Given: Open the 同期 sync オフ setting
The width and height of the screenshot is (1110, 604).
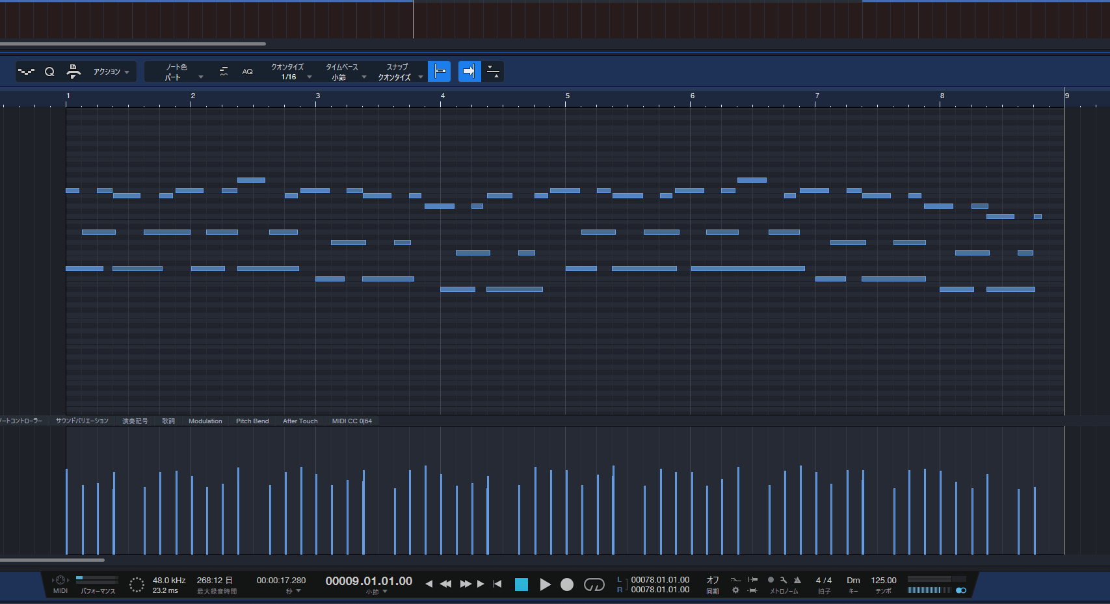Looking at the screenshot, I should 713,584.
